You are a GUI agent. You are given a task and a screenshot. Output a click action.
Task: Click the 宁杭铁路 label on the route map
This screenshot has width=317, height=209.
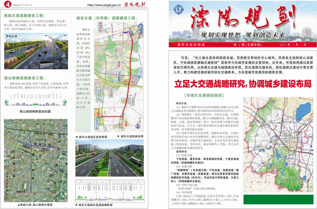[118, 77]
